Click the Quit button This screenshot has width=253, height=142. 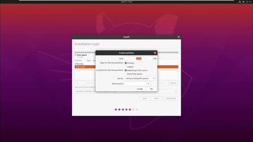(x=145, y=98)
